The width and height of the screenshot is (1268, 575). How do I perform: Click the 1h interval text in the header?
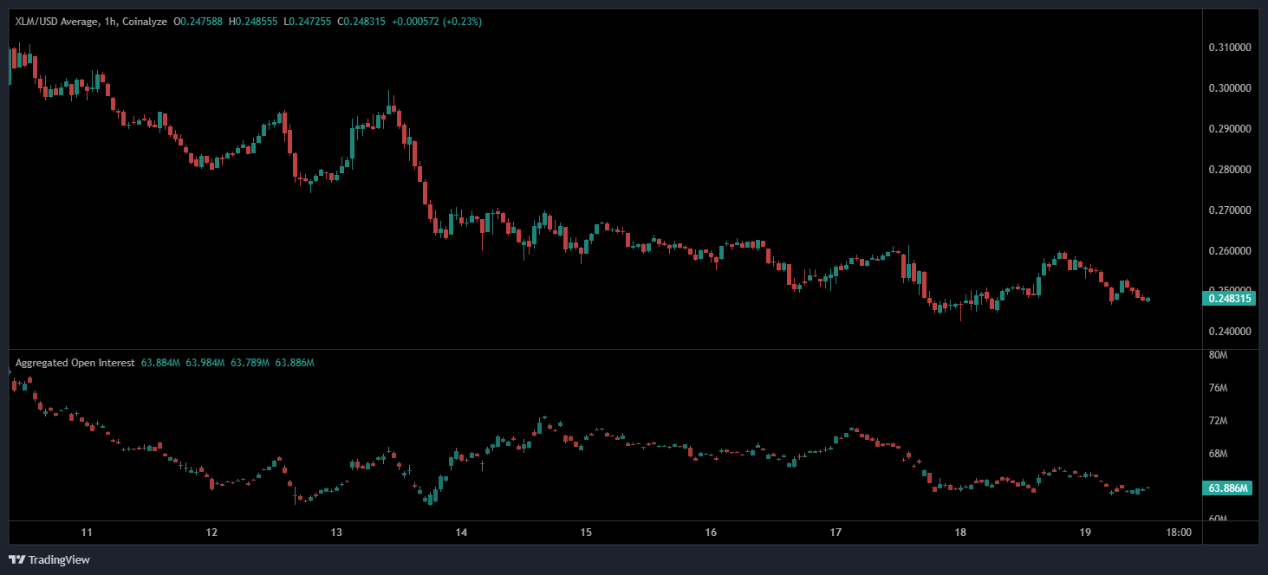[x=108, y=21]
